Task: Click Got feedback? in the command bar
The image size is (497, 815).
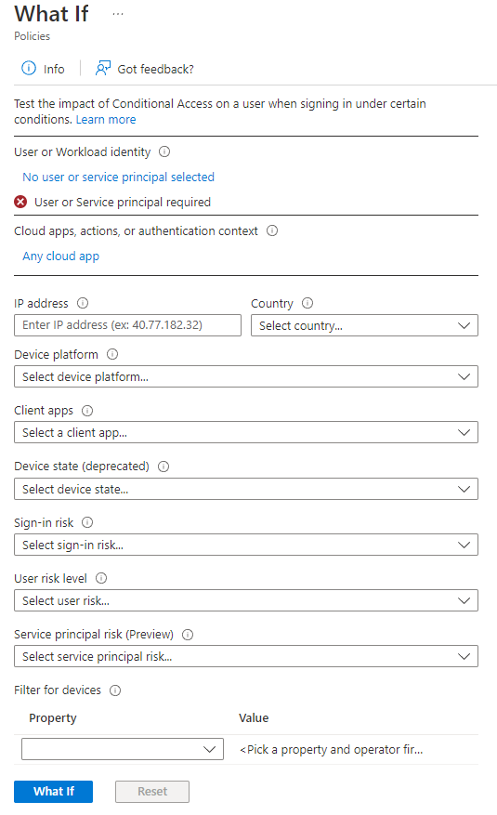Action: pos(144,69)
